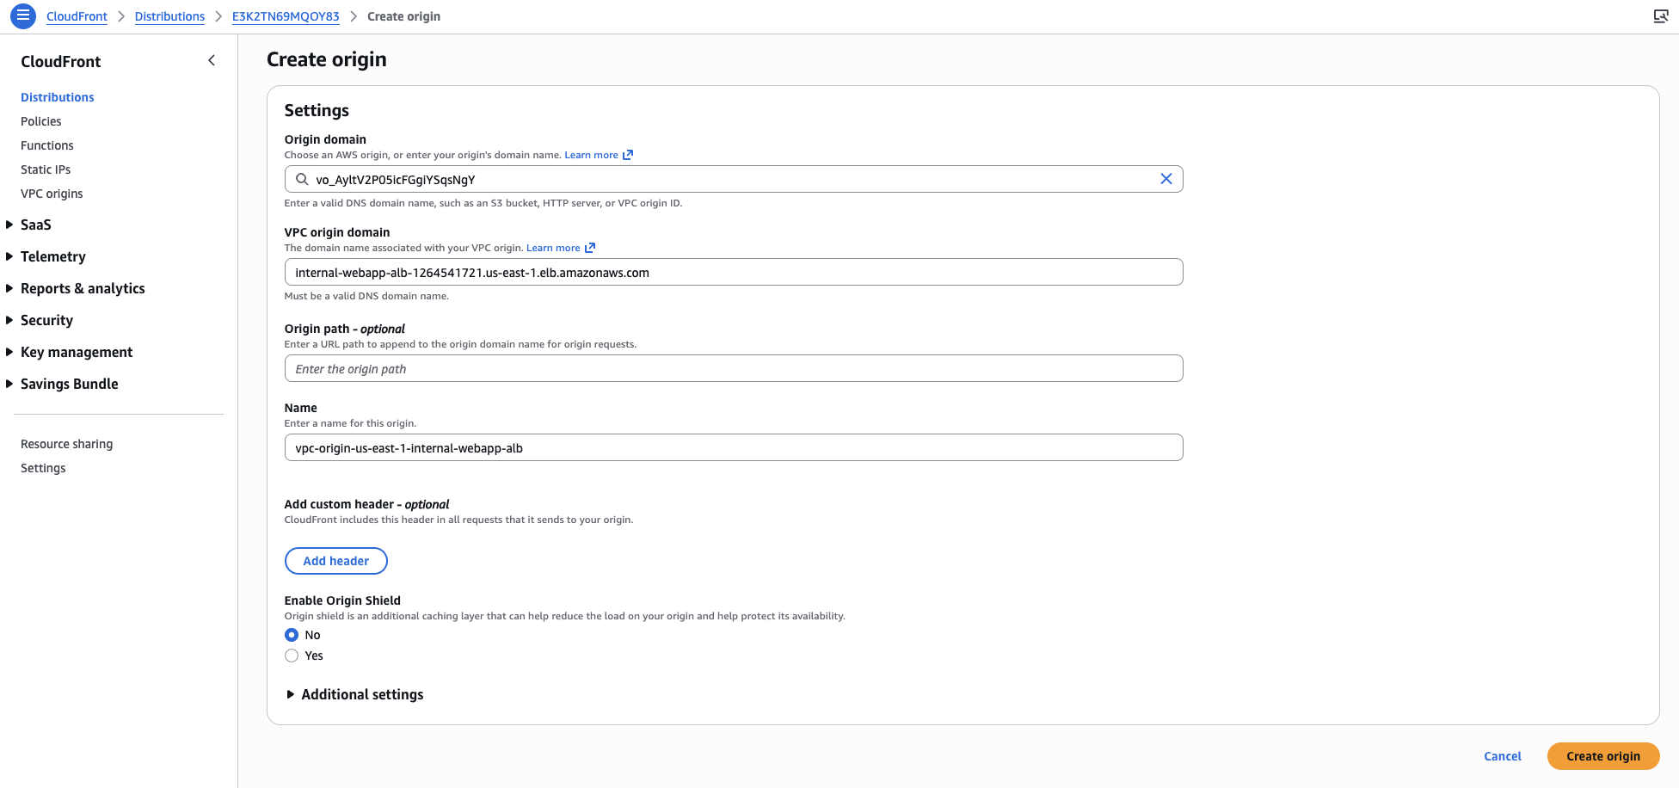The height and width of the screenshot is (788, 1679).
Task: Click the Create origin button
Action: pyautogui.click(x=1602, y=756)
